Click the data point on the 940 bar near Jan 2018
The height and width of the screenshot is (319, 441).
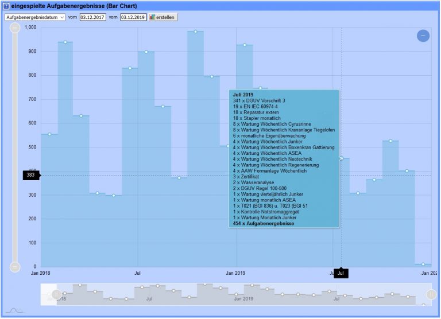[65, 42]
